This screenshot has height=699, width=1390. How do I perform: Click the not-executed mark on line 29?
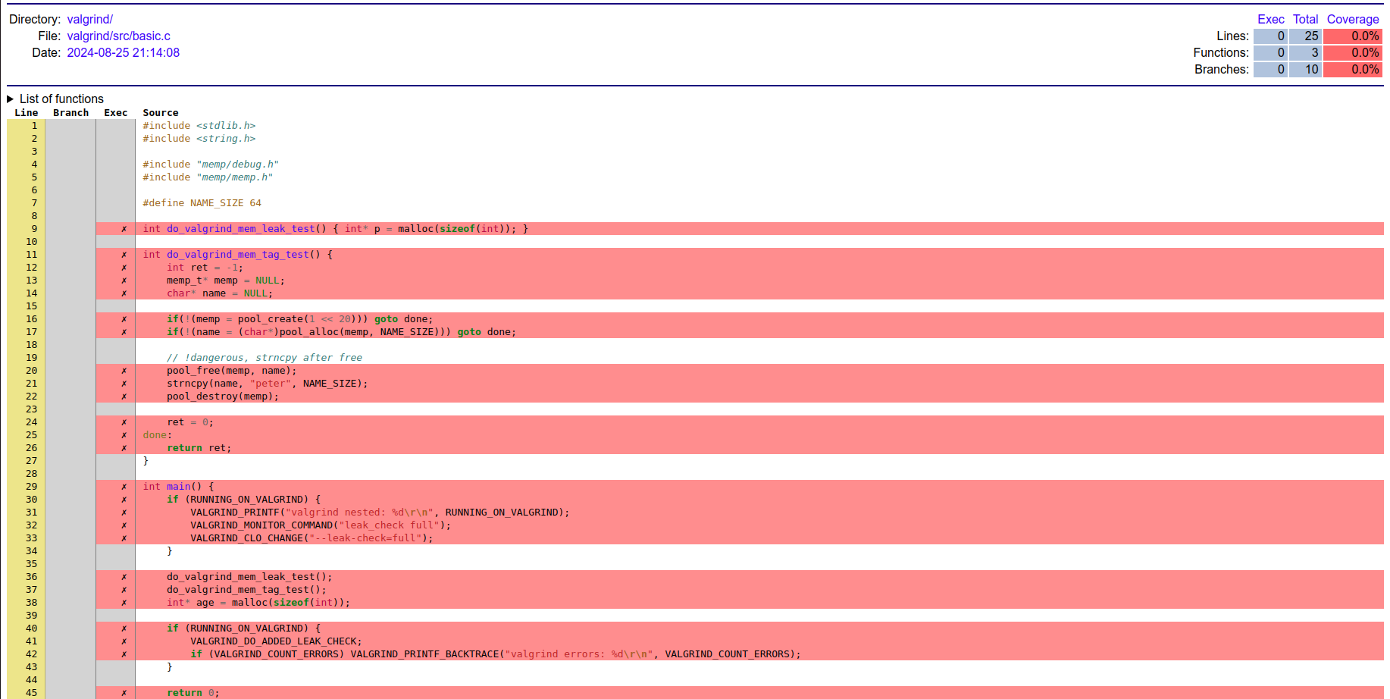[x=124, y=487]
